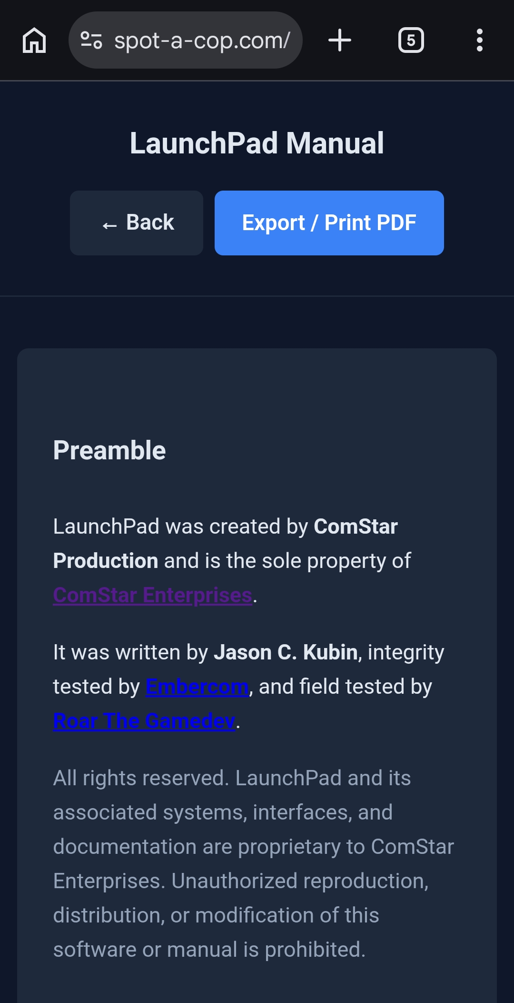Open site permissions via the URL bar icon
Image resolution: width=514 pixels, height=1003 pixels.
coord(91,40)
